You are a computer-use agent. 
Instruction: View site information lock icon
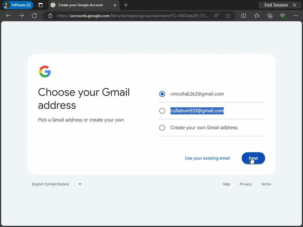tap(50, 16)
